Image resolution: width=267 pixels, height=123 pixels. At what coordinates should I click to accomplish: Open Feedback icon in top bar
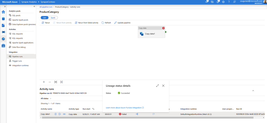(x=234, y=2)
